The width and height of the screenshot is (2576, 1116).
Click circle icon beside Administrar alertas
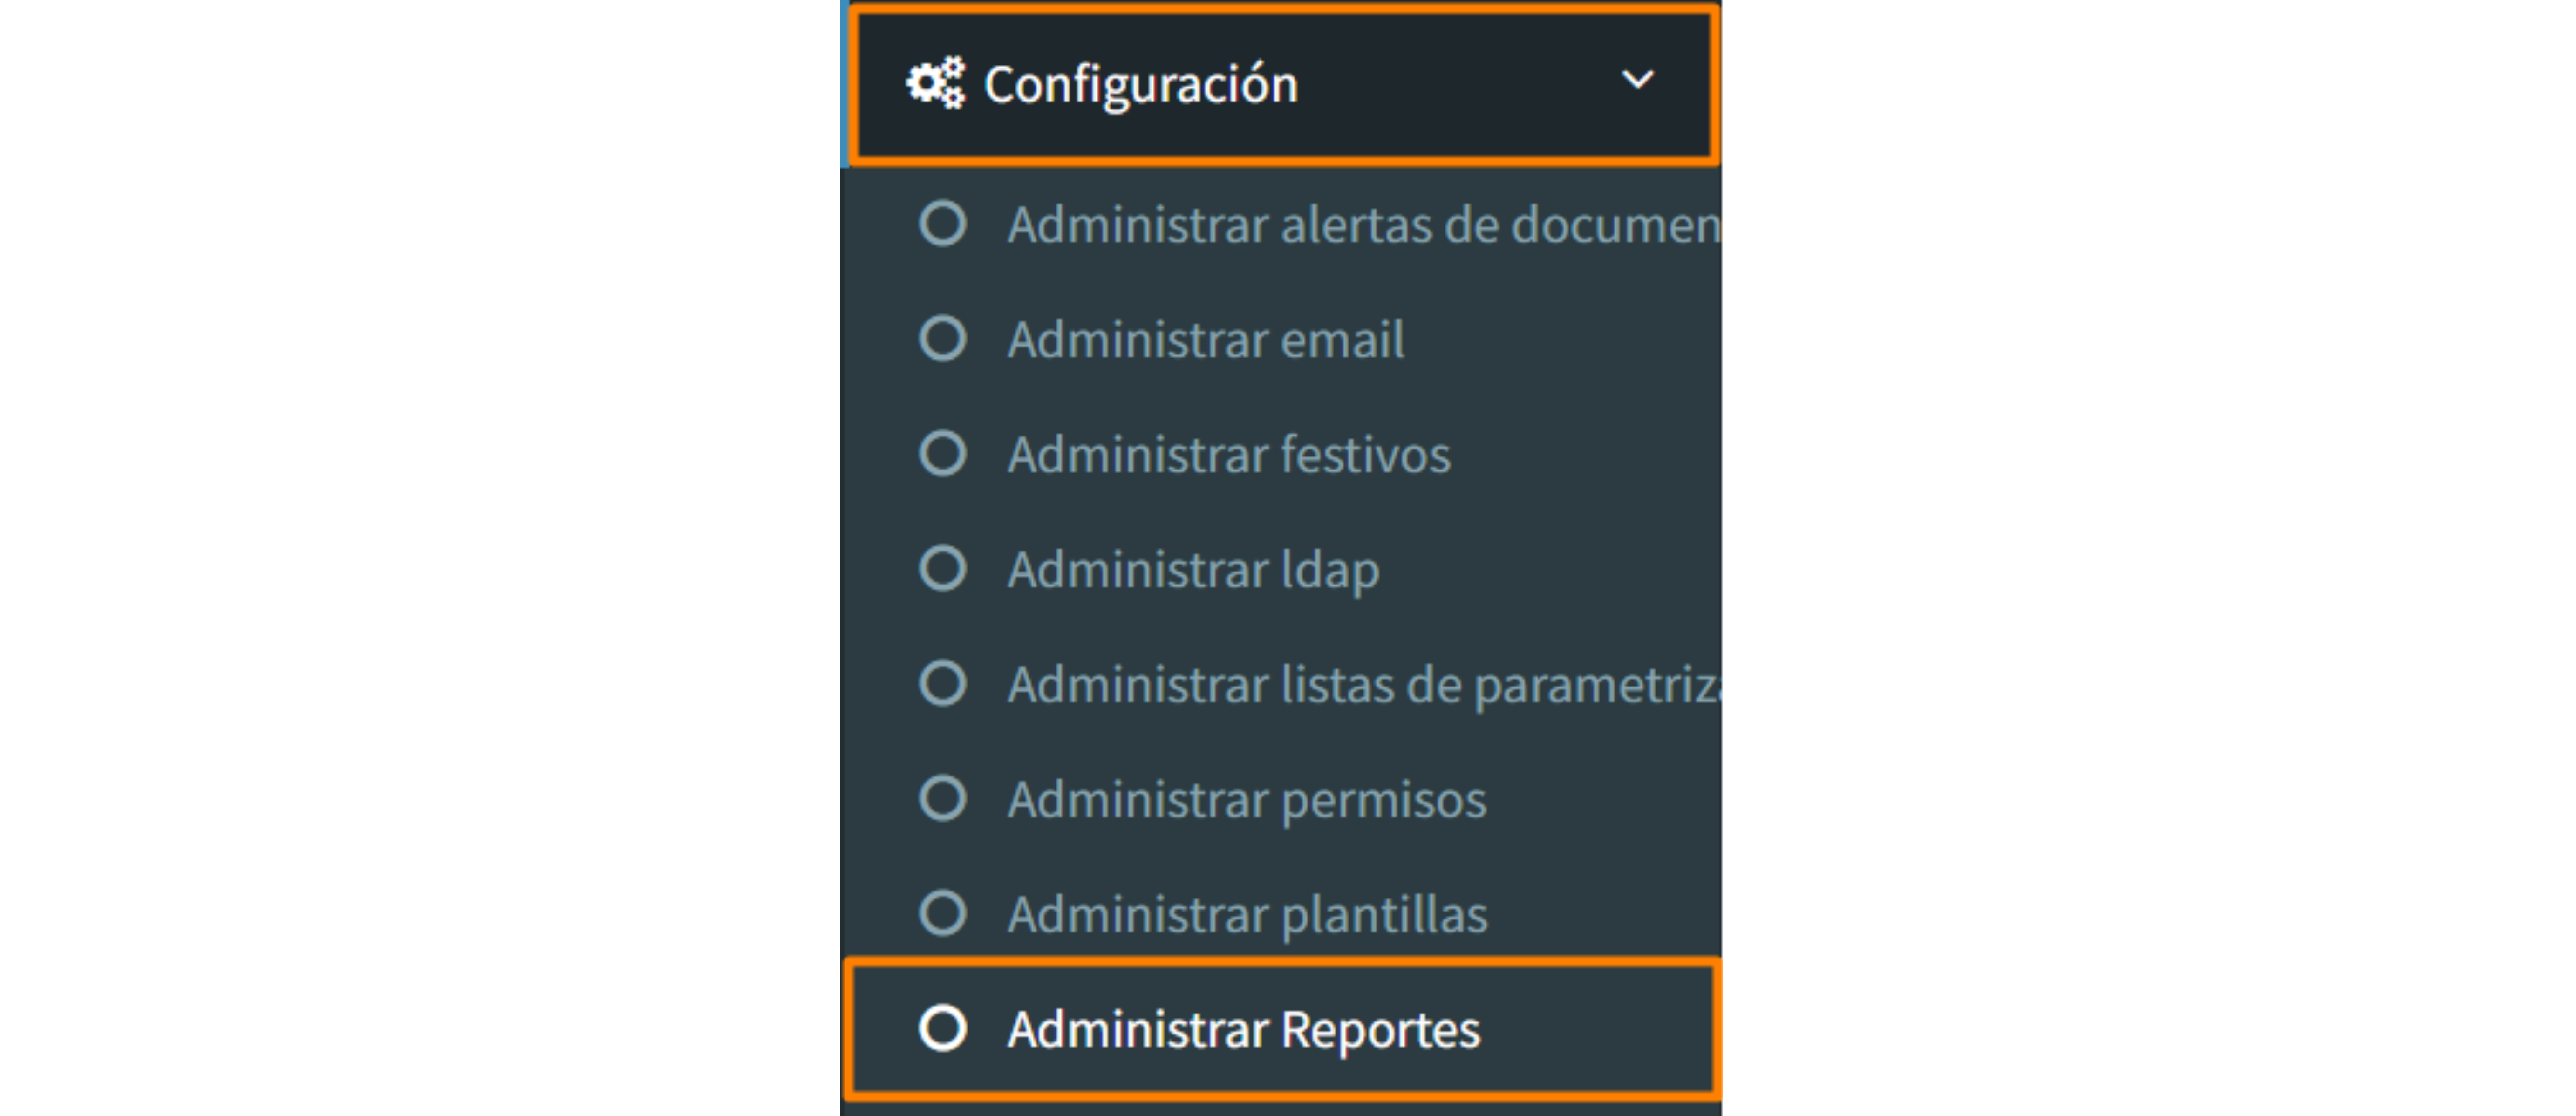pos(942,223)
